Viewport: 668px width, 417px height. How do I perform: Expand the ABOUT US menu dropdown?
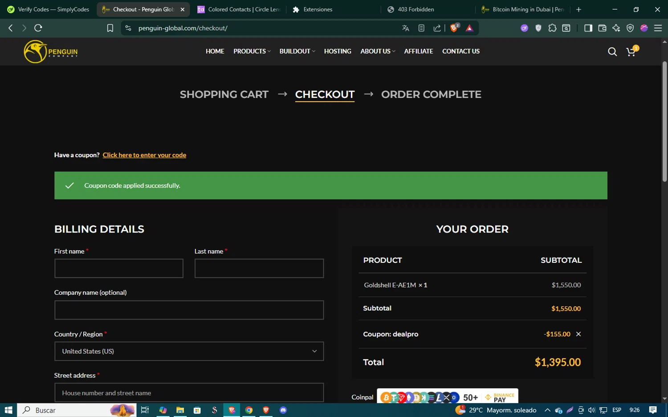378,51
